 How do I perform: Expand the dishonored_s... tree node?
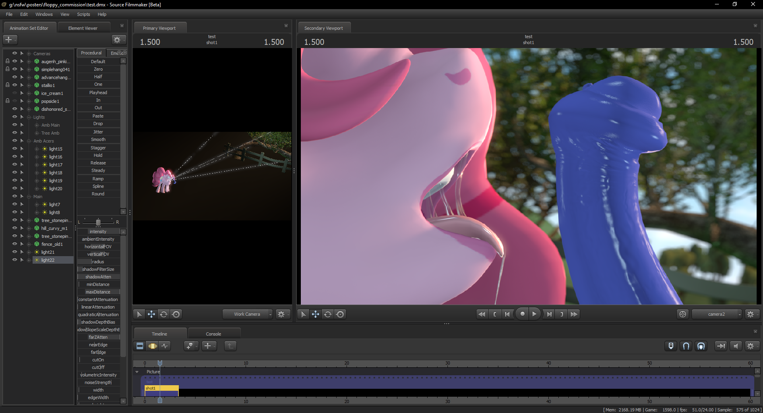[29, 109]
